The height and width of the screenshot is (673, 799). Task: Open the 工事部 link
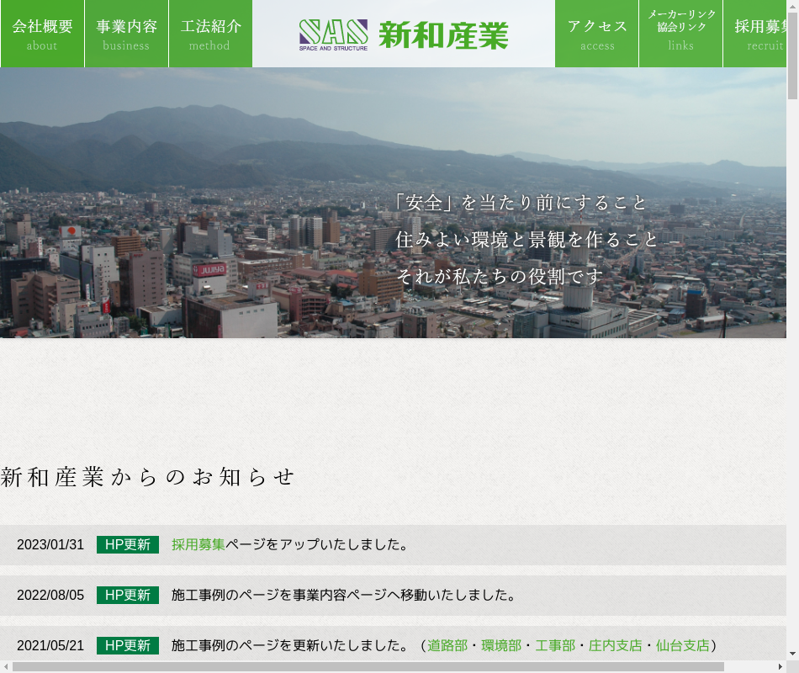pyautogui.click(x=555, y=645)
